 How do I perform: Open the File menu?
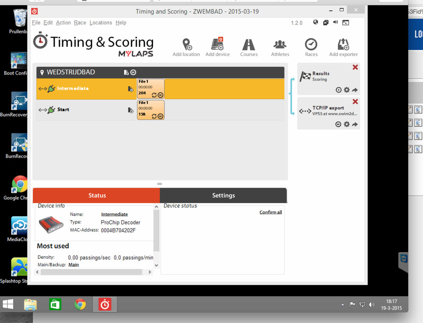(x=36, y=23)
